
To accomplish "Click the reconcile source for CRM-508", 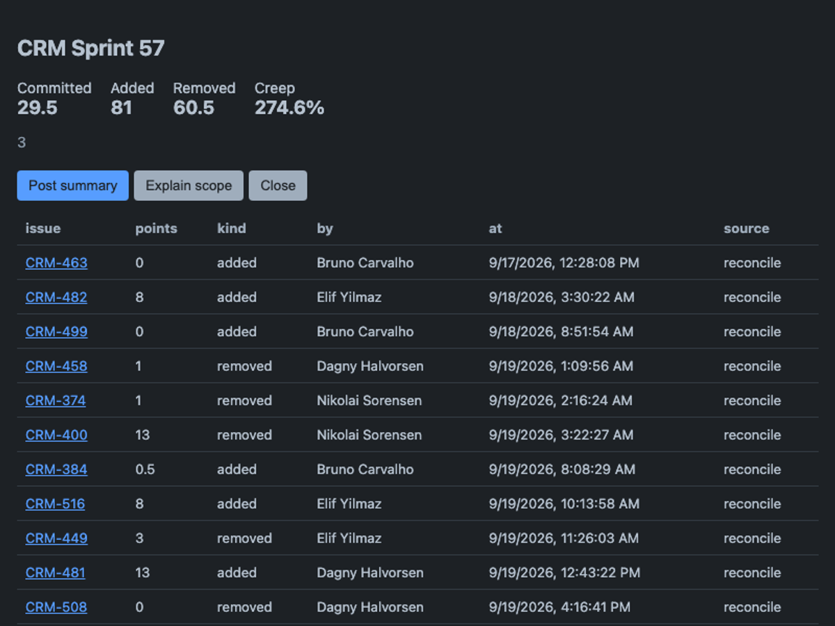I will pos(752,607).
